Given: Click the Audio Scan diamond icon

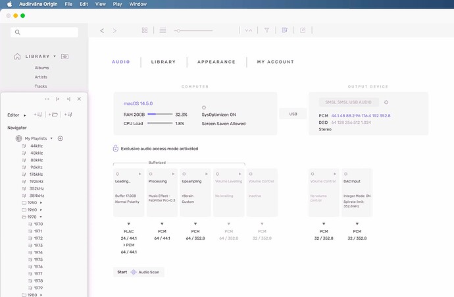Looking at the screenshot, I should pyautogui.click(x=134, y=272).
